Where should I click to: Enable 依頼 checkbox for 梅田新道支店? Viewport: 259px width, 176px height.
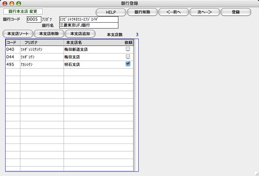tap(128, 49)
